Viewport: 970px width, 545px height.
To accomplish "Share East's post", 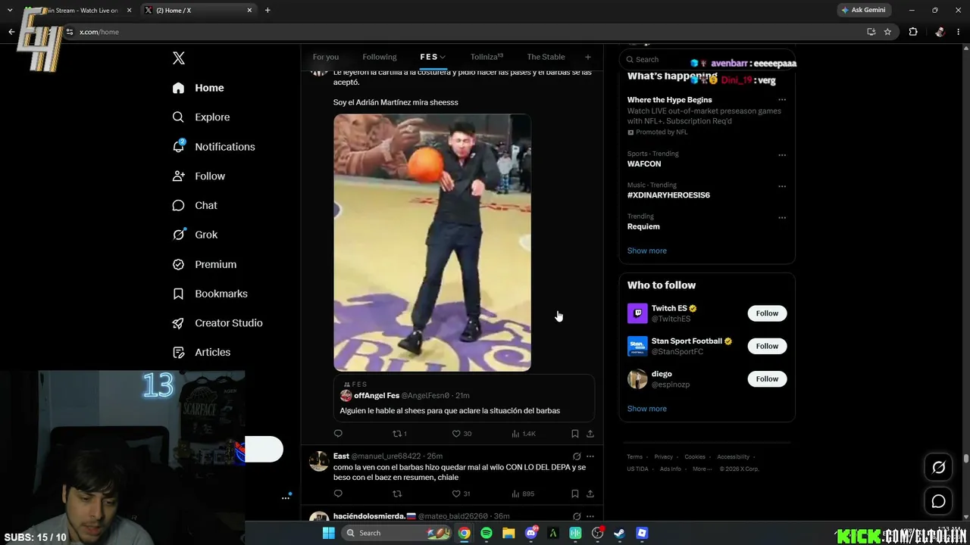I will (x=590, y=494).
